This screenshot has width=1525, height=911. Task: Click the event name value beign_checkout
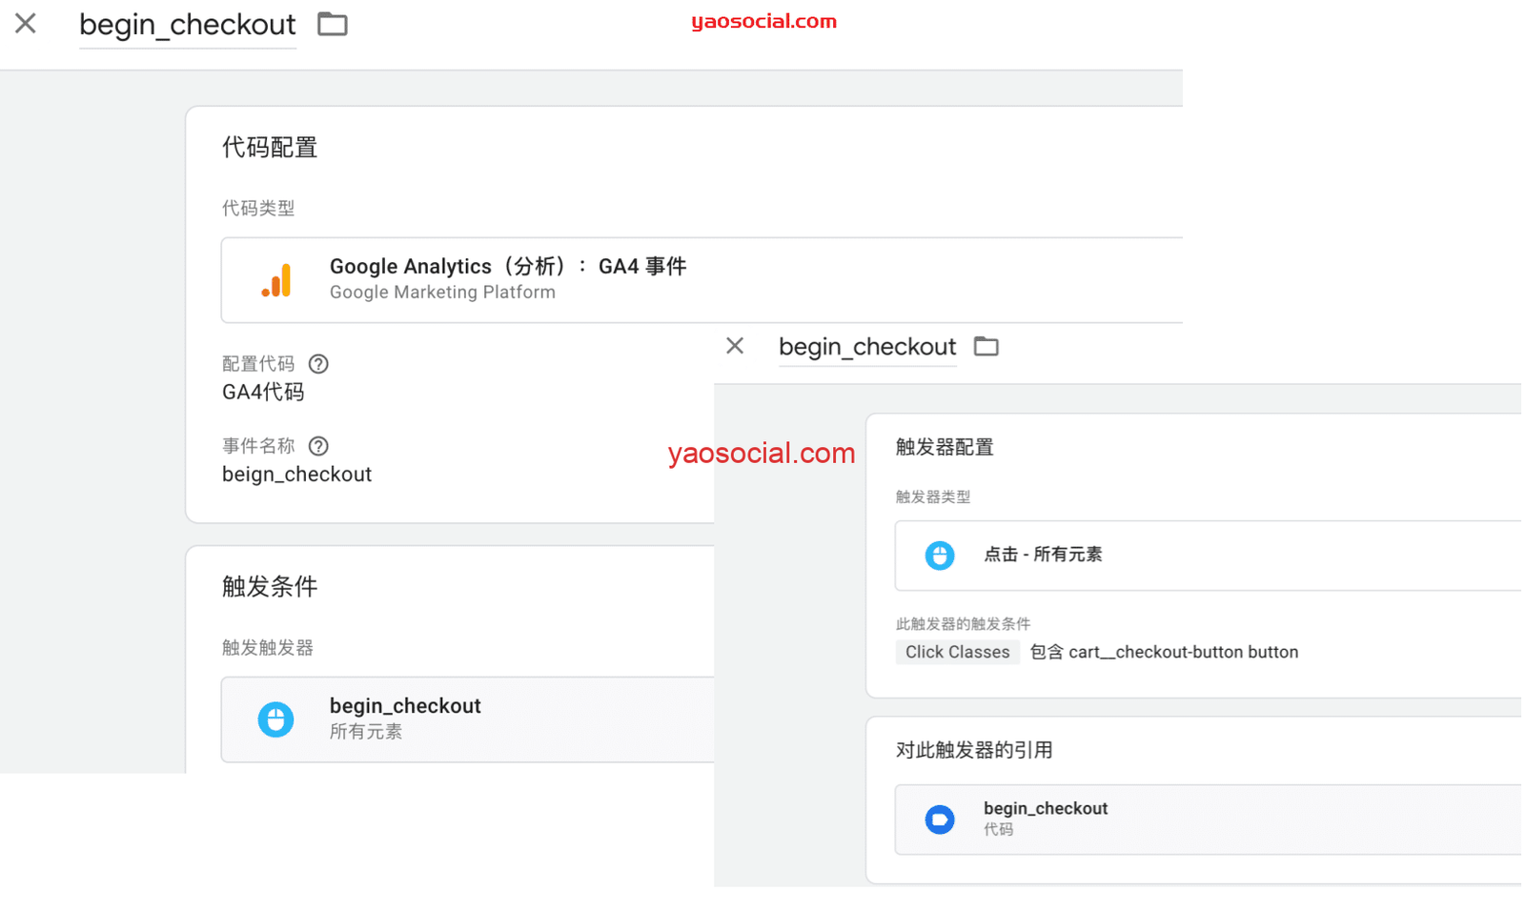296,475
